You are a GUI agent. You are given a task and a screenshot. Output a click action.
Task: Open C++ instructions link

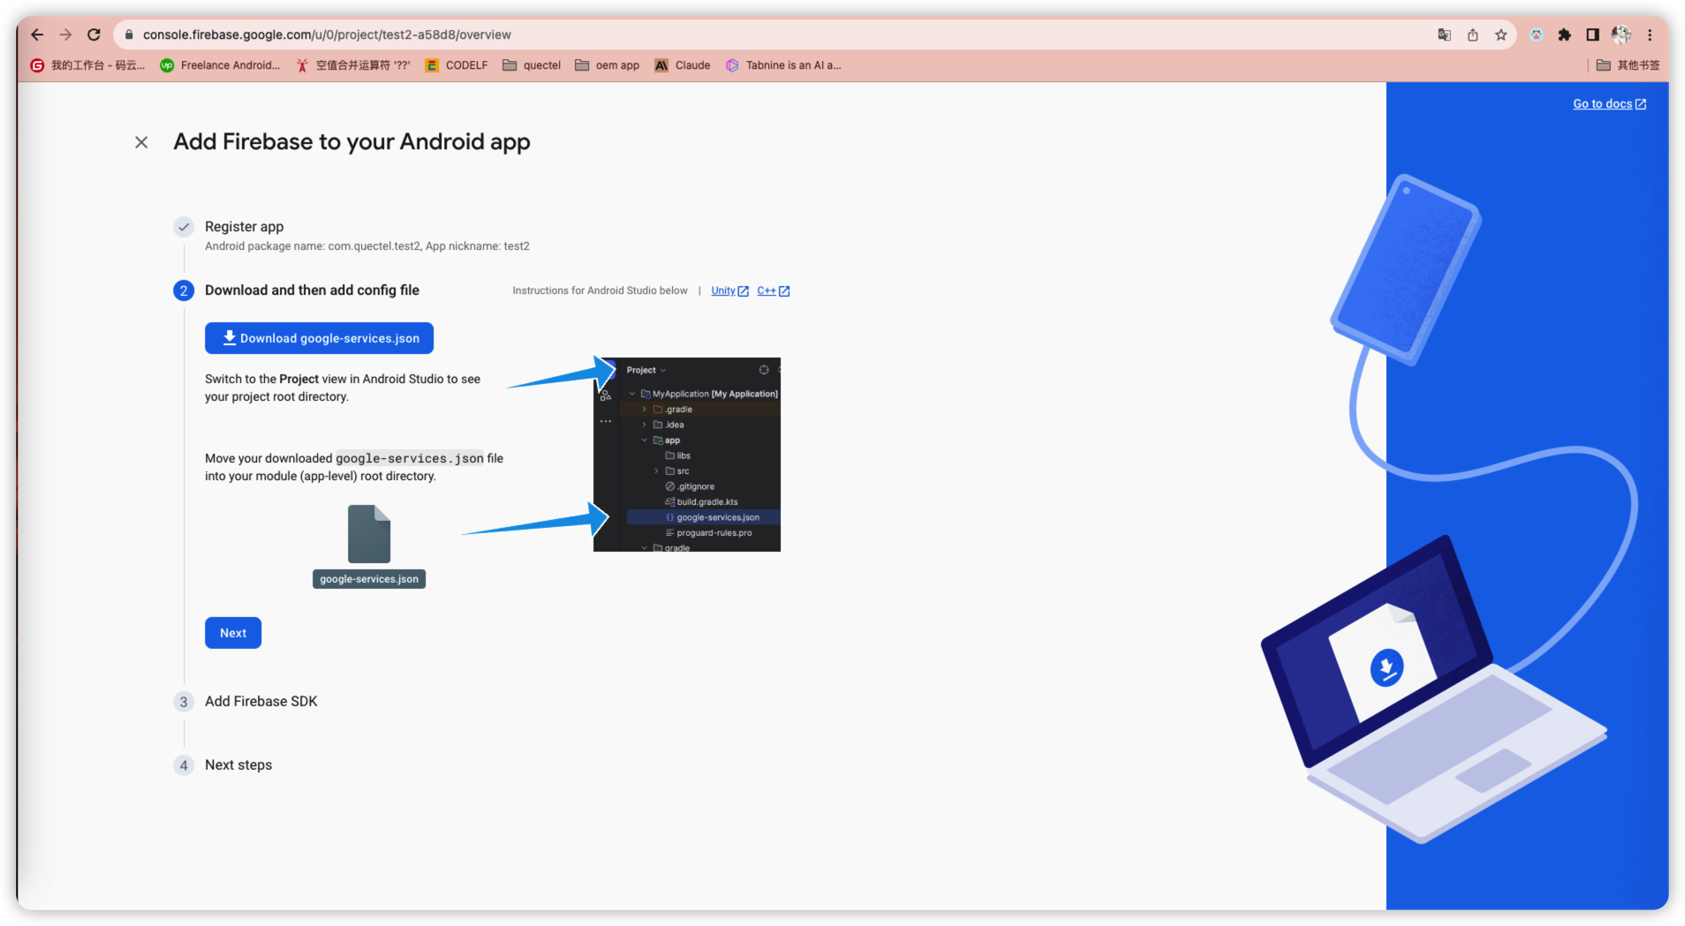(x=773, y=290)
